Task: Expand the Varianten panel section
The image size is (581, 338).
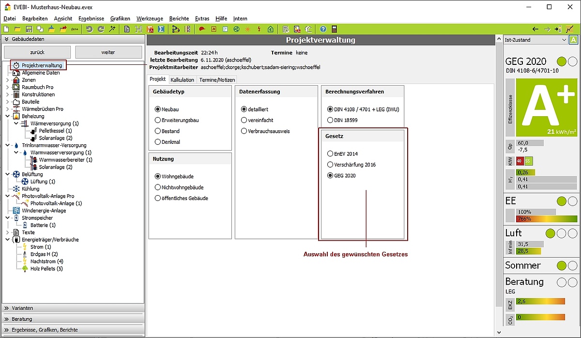Action: (x=73, y=308)
